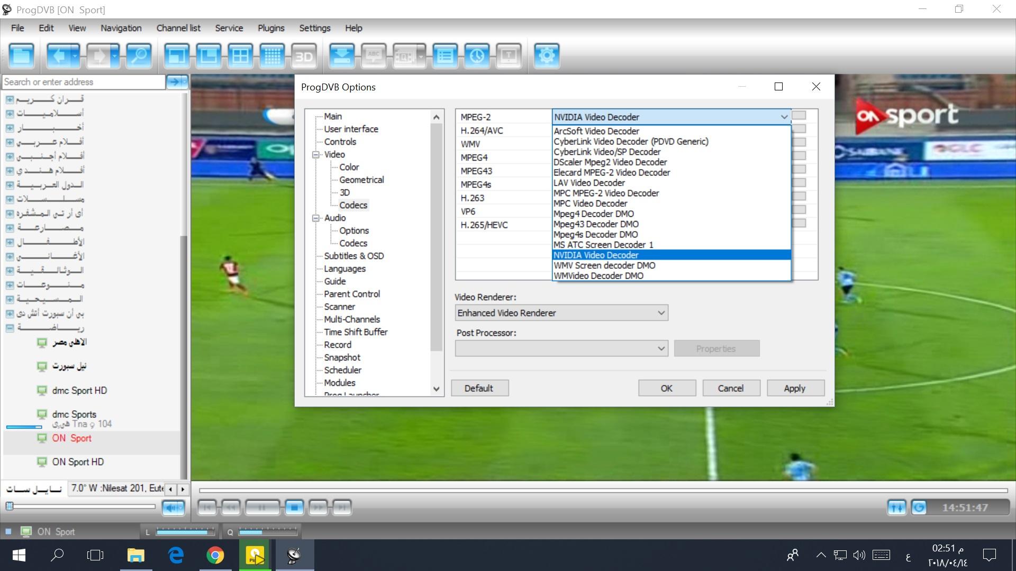1016x571 pixels.
Task: Launch Google Chrome from the taskbar
Action: [215, 555]
